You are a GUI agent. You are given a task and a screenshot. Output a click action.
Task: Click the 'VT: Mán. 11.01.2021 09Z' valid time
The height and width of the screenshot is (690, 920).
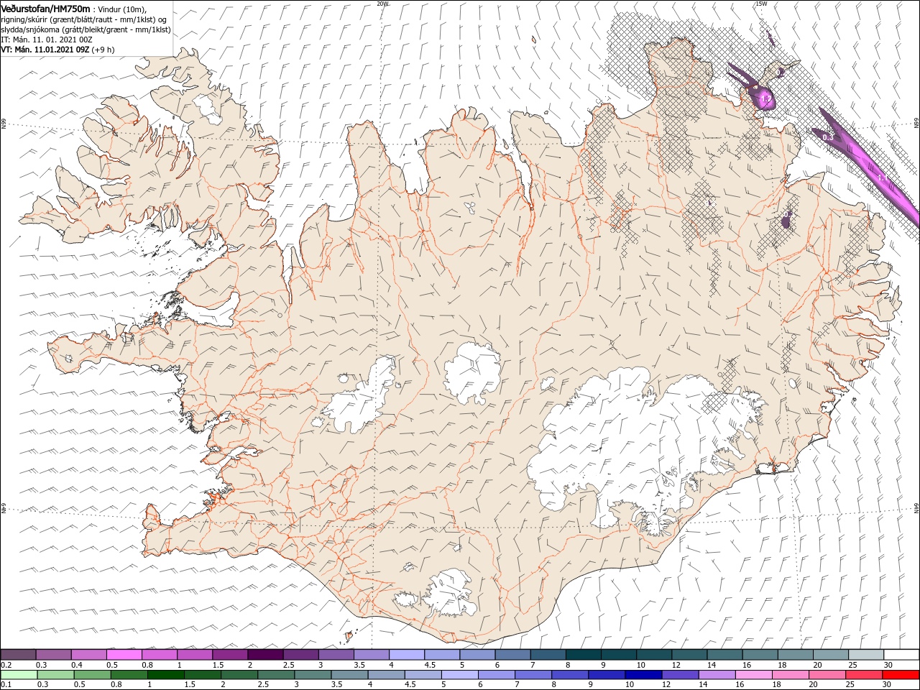tap(45, 50)
